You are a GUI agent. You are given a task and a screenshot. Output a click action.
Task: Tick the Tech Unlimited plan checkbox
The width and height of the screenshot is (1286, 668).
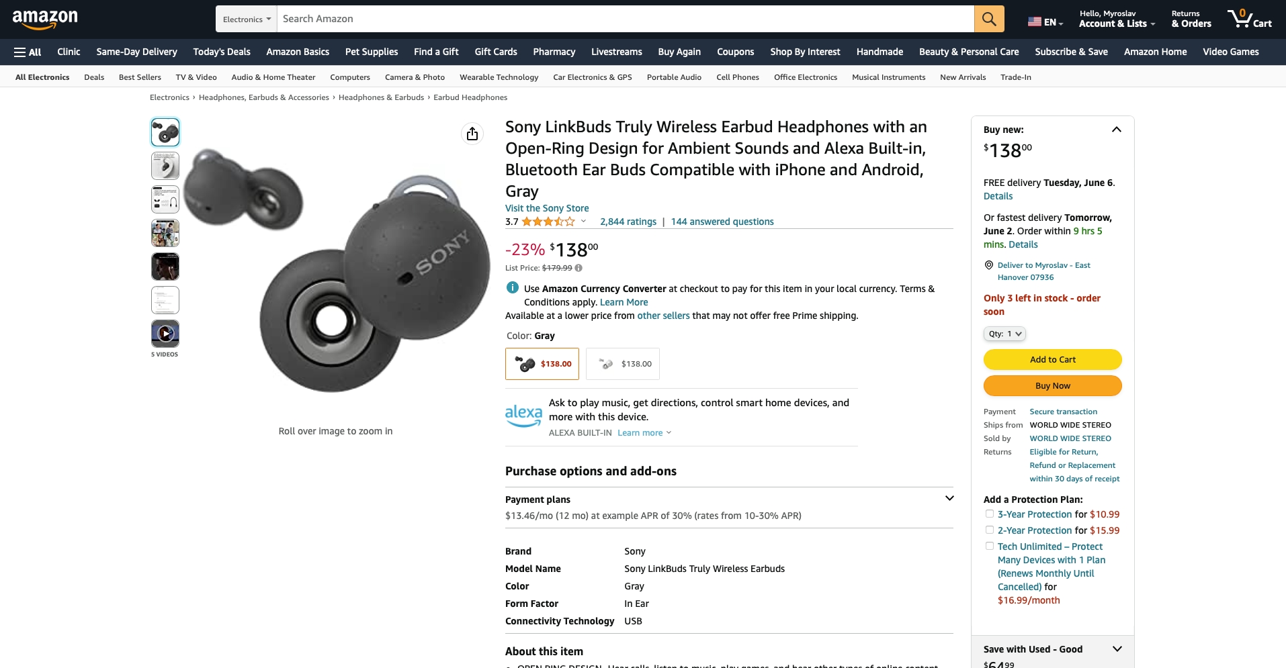point(989,546)
